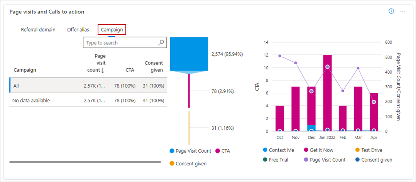Toggle Get It Now legend marker
This screenshot has height=182, width=416.
click(306, 150)
